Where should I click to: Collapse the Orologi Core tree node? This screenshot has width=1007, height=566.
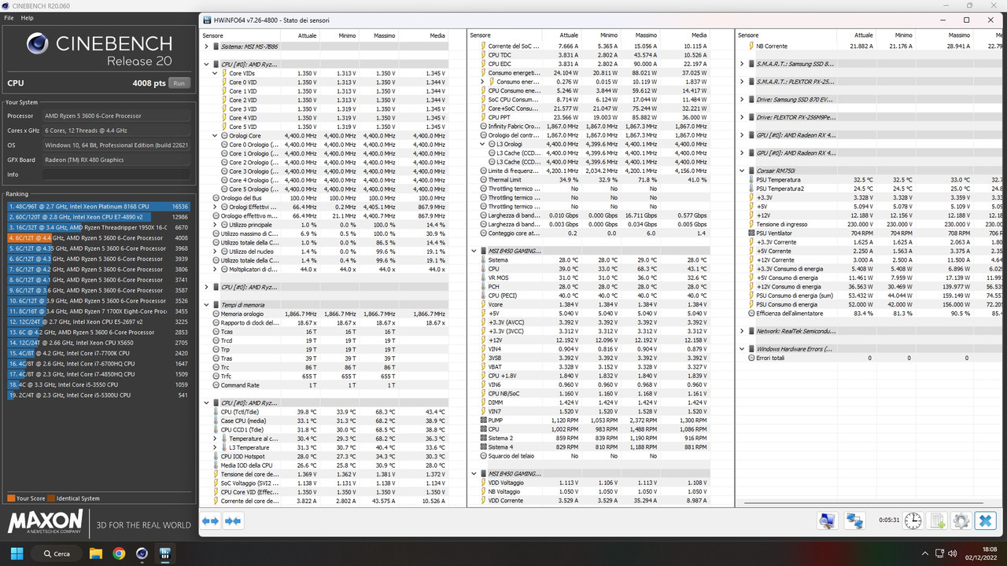[215, 136]
